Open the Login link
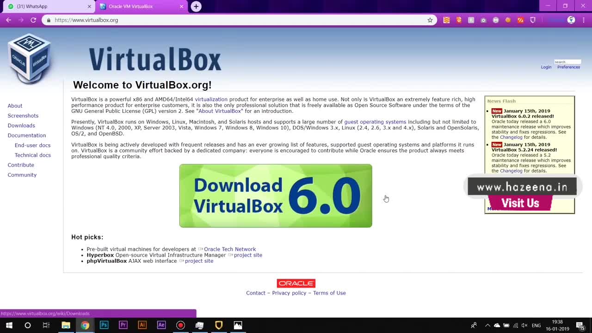The height and width of the screenshot is (333, 592). [546, 67]
